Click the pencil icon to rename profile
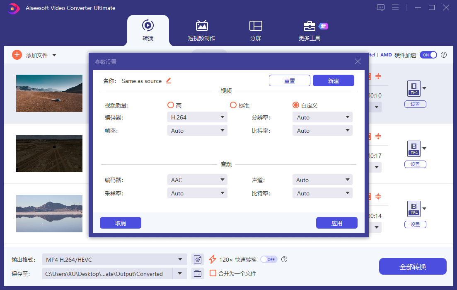The height and width of the screenshot is (290, 457). (x=169, y=81)
